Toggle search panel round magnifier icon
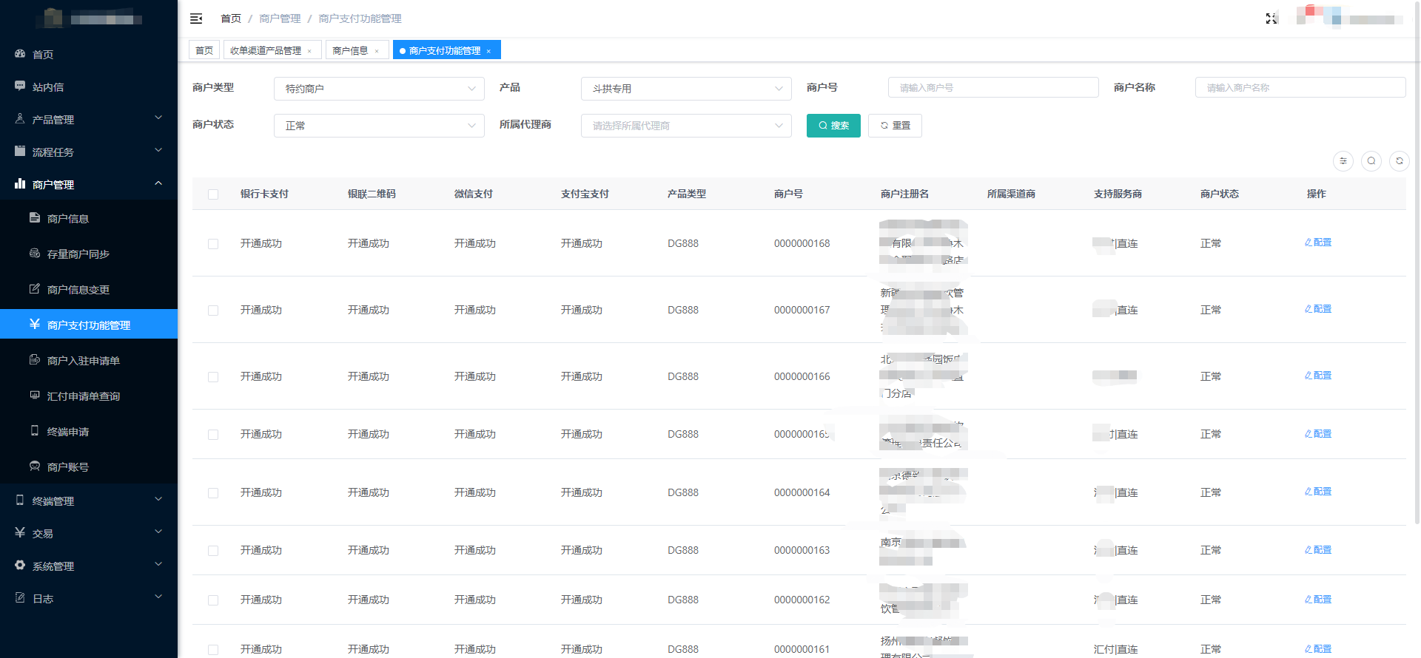Viewport: 1421px width, 658px height. [x=1371, y=160]
